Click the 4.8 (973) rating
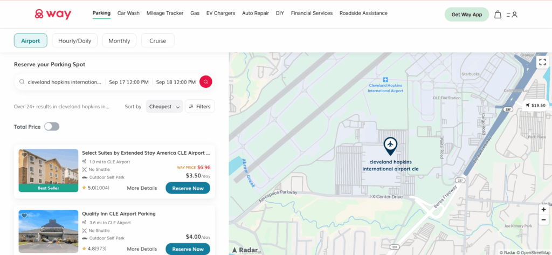 pos(94,249)
